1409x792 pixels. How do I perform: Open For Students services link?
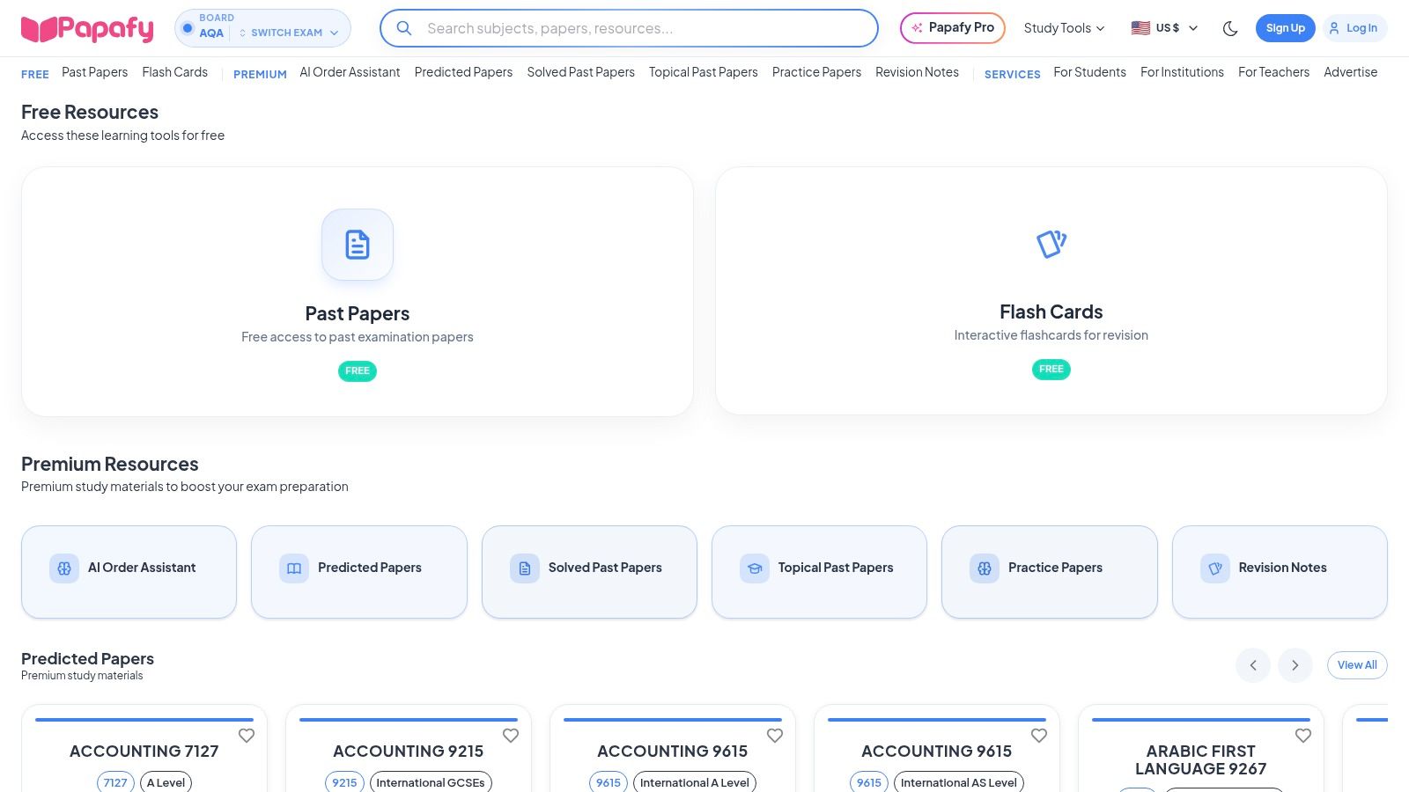coord(1089,72)
